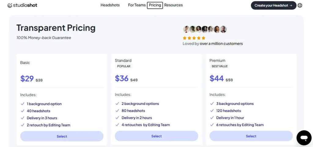Click the studioshot logo
The height and width of the screenshot is (147, 313).
click(22, 5)
